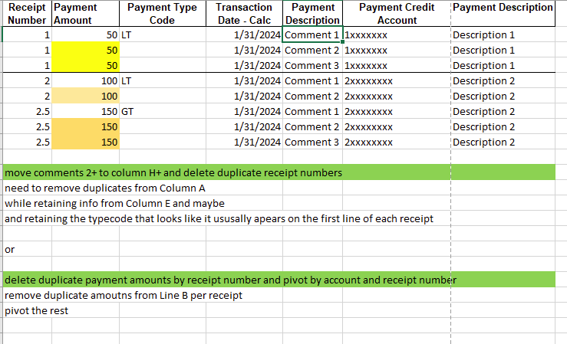Viewport: 567px width, 344px height.
Task: Select the GT payment type code cell
Action: 163,112
